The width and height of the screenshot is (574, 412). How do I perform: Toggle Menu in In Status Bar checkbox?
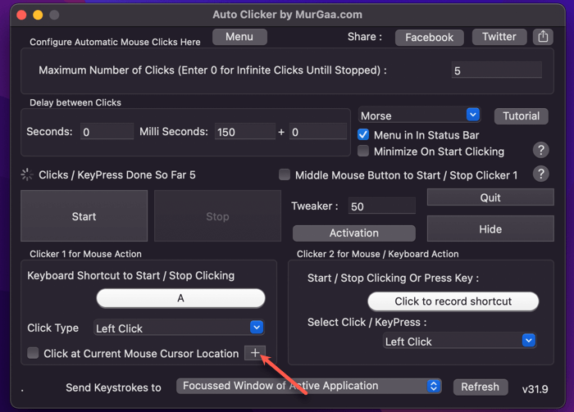tap(363, 134)
